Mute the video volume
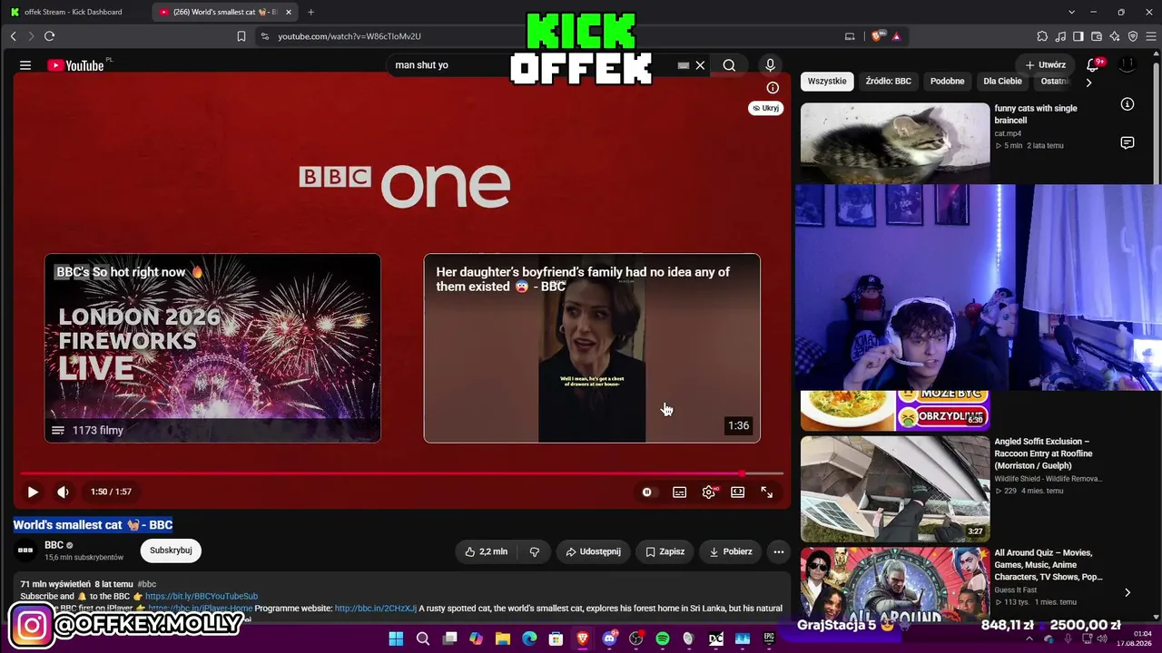This screenshot has height=653, width=1162. 63,492
